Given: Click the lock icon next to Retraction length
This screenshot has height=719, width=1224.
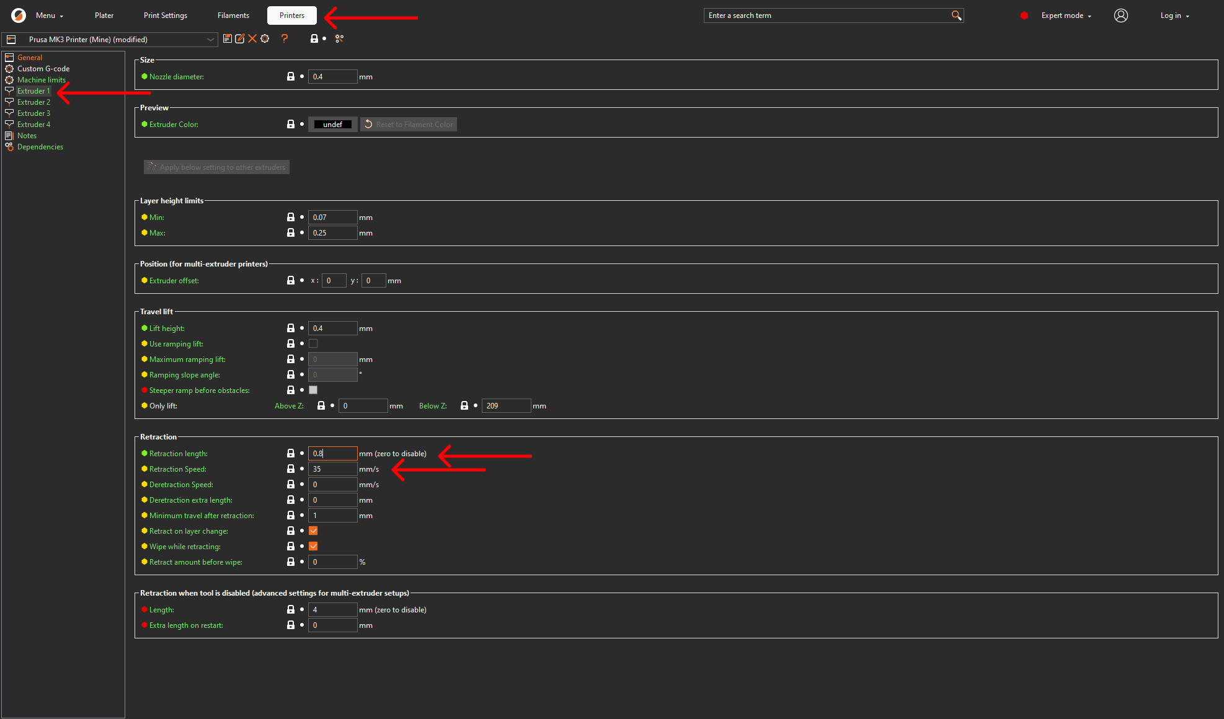Looking at the screenshot, I should (x=290, y=454).
